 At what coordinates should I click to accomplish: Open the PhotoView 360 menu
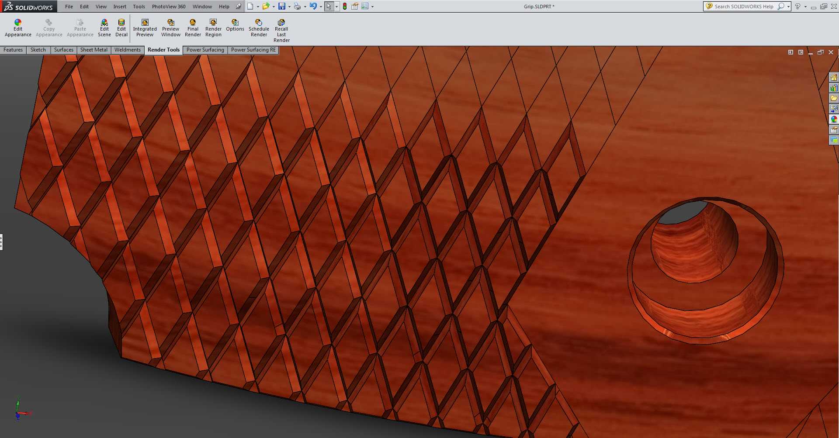169,7
